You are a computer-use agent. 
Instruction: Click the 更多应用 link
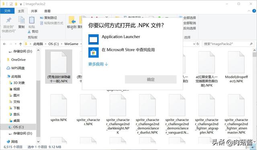pyautogui.click(x=98, y=64)
